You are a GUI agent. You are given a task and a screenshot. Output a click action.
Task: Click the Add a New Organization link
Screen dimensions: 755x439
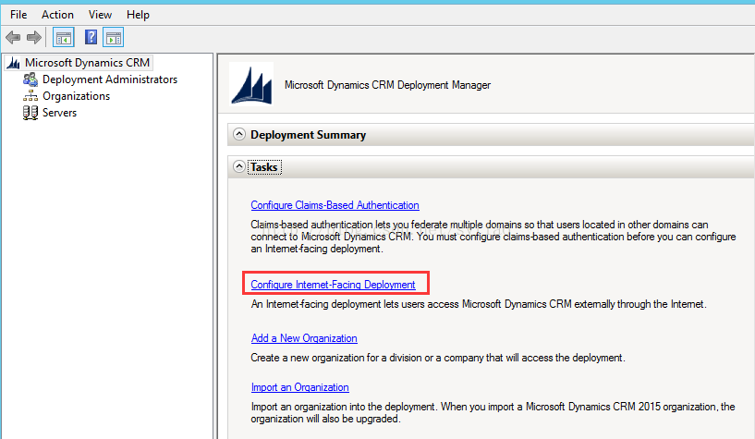tap(304, 338)
